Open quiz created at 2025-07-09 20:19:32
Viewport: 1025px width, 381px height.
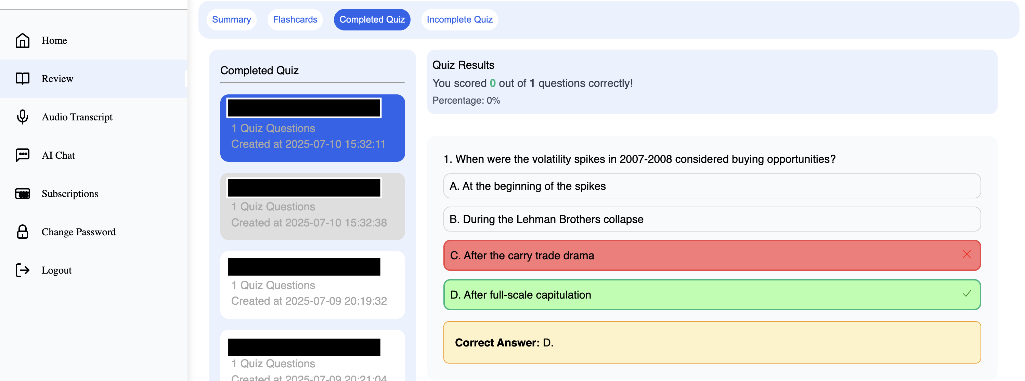[x=312, y=285]
